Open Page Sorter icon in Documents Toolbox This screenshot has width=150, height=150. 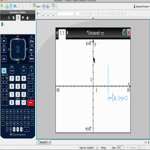coord(13,18)
